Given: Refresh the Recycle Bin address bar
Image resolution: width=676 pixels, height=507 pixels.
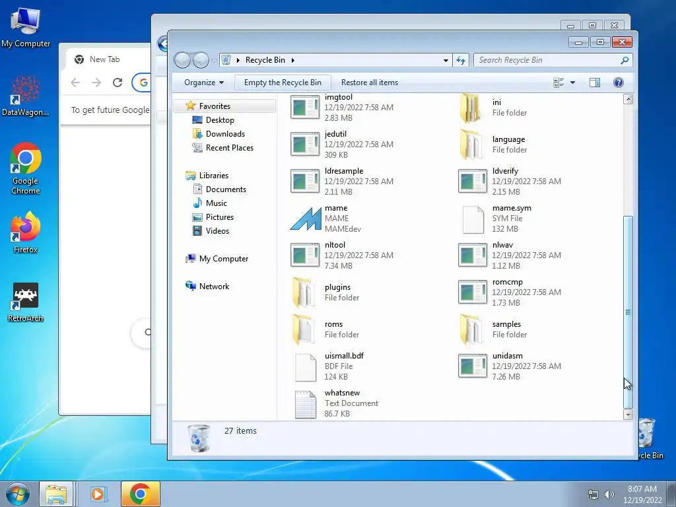Looking at the screenshot, I should [x=461, y=60].
